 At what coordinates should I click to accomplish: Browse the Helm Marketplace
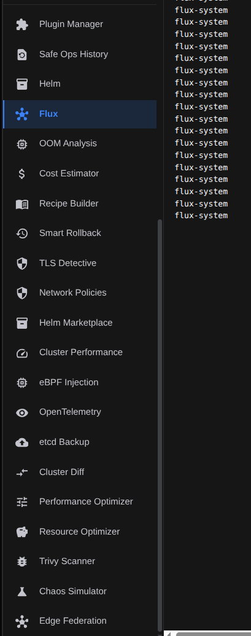click(80, 323)
